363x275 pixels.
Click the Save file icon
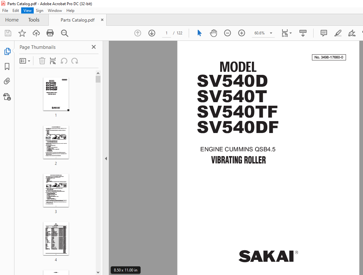(8, 33)
